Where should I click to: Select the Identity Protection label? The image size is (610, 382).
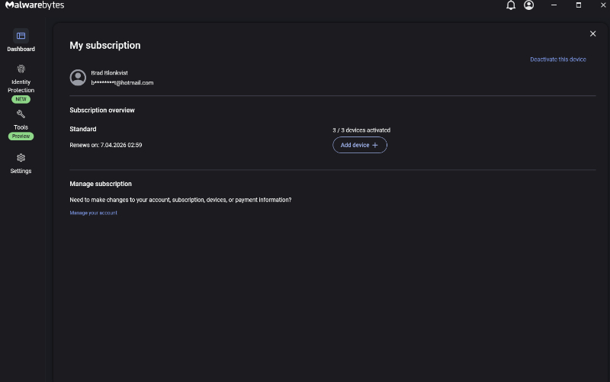21,86
